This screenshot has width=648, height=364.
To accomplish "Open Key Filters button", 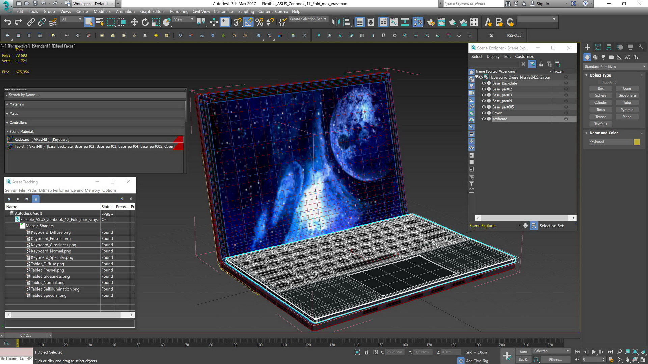I will (x=555, y=360).
